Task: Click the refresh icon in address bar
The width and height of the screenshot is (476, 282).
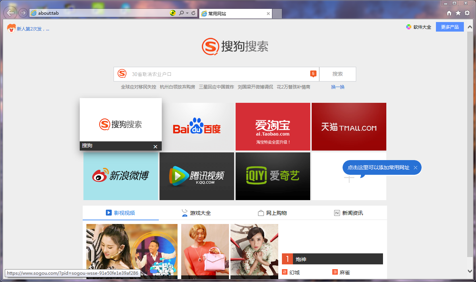Action: click(193, 13)
